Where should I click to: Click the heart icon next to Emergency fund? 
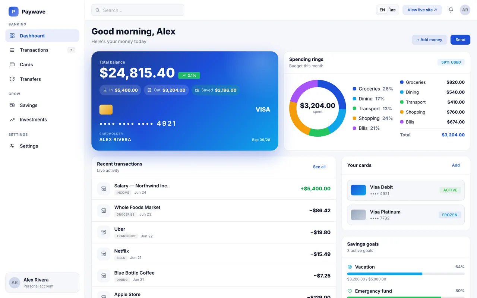tap(350, 291)
